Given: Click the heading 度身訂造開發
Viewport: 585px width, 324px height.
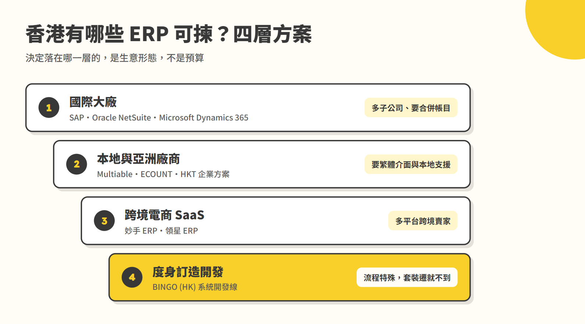Looking at the screenshot, I should click(x=188, y=272).
